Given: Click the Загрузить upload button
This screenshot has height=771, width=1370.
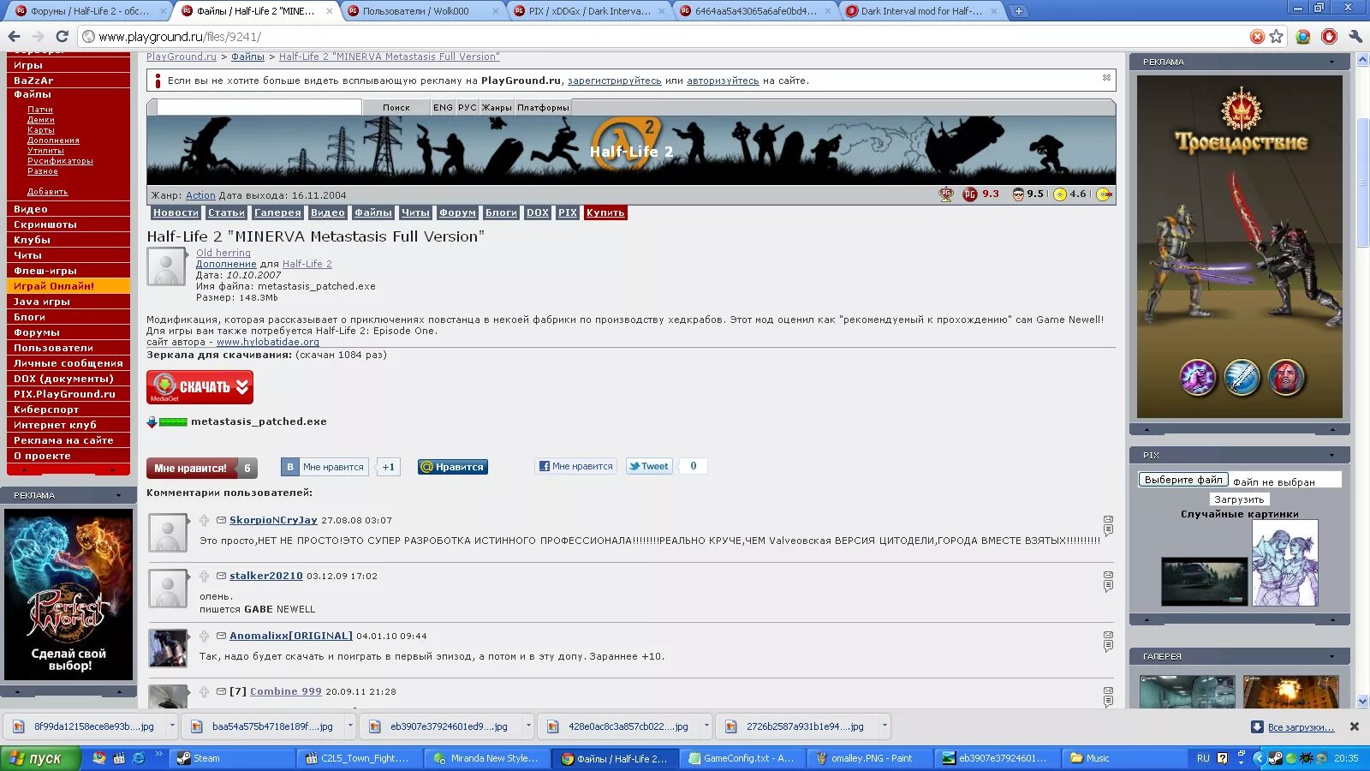Looking at the screenshot, I should pos(1239,499).
